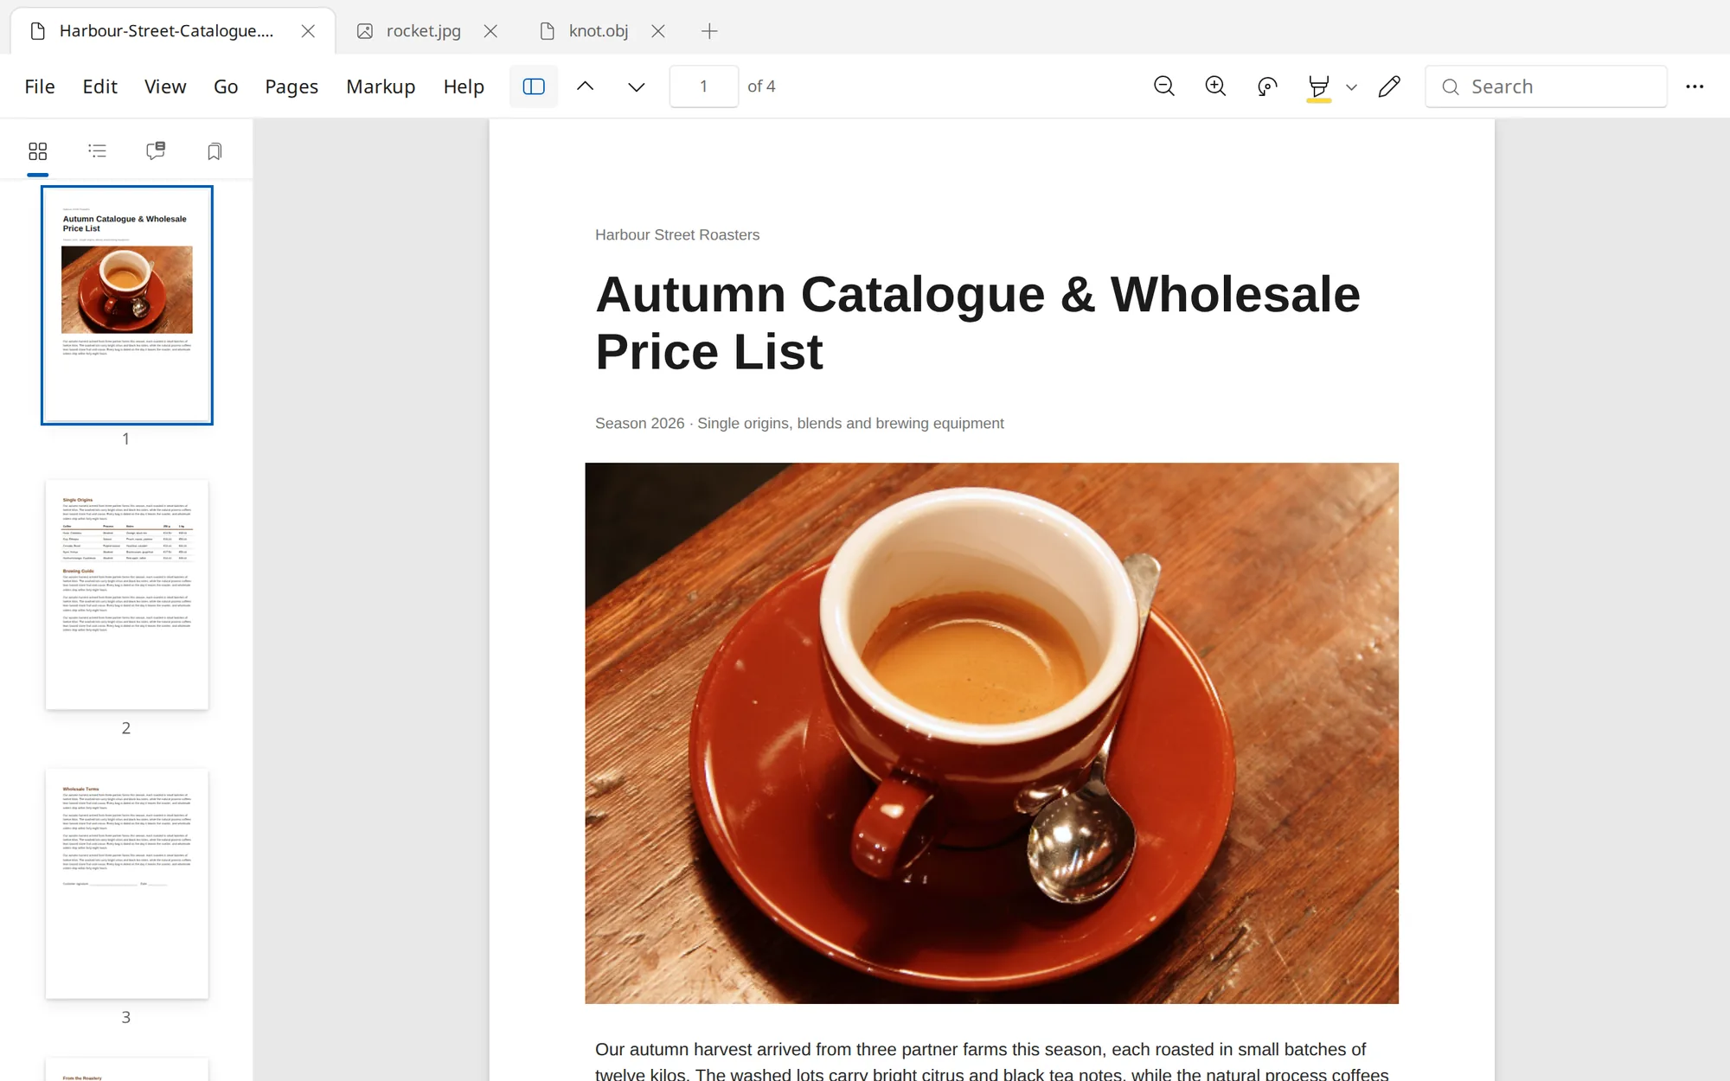
Task: Open the File menu
Action: 40,86
